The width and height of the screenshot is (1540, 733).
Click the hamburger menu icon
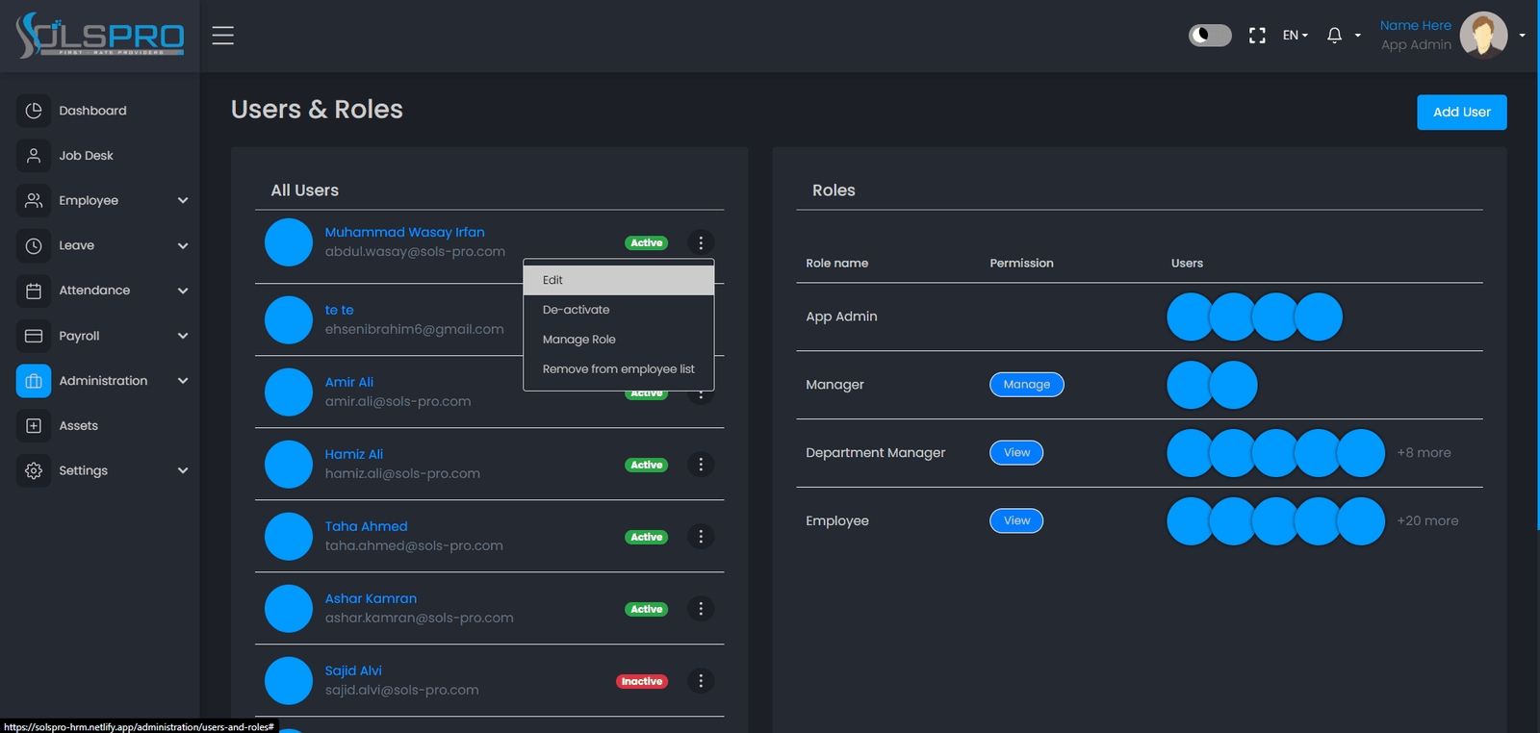pos(223,36)
